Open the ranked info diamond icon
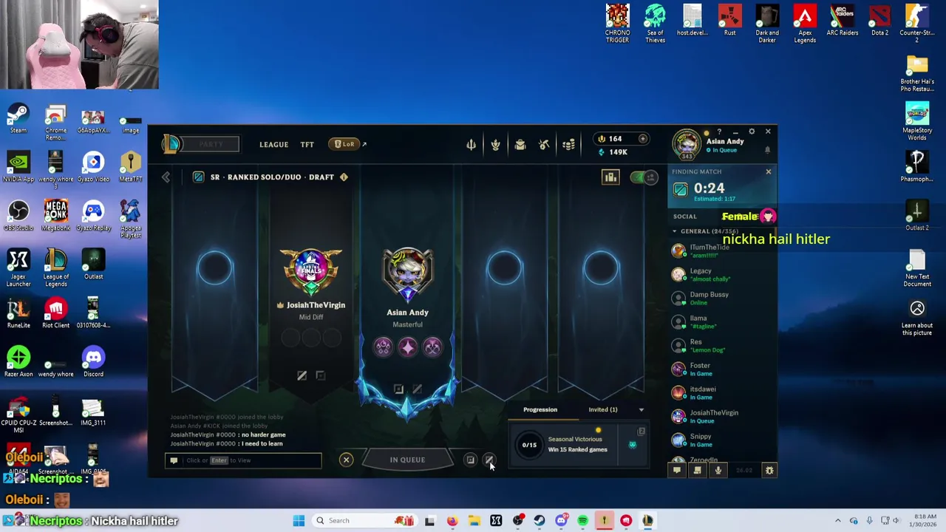946x532 pixels. point(344,177)
